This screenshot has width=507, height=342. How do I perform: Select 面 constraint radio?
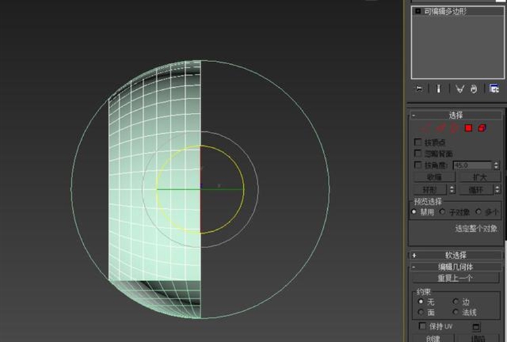tap(420, 312)
